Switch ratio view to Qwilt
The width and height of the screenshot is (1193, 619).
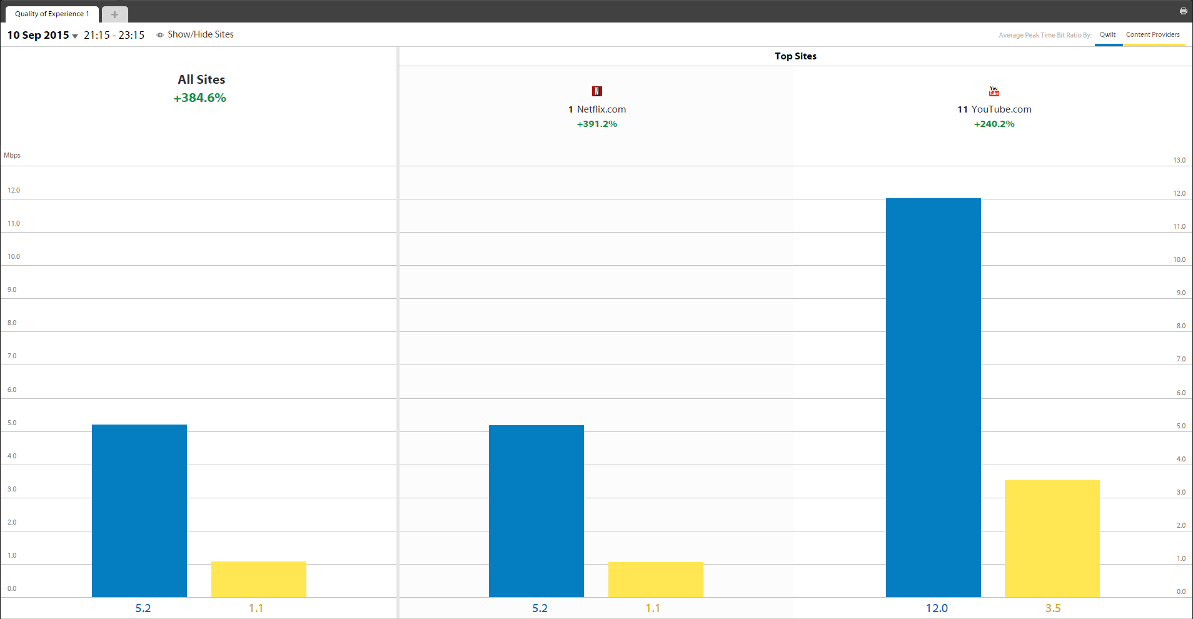coord(1108,35)
